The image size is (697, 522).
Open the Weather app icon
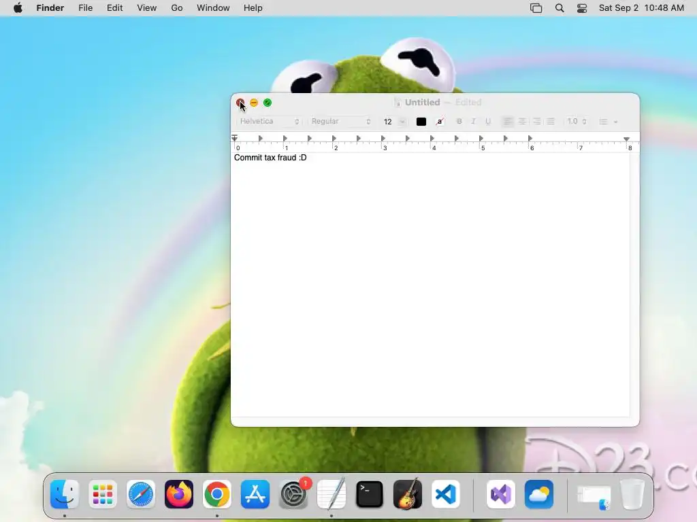click(539, 494)
